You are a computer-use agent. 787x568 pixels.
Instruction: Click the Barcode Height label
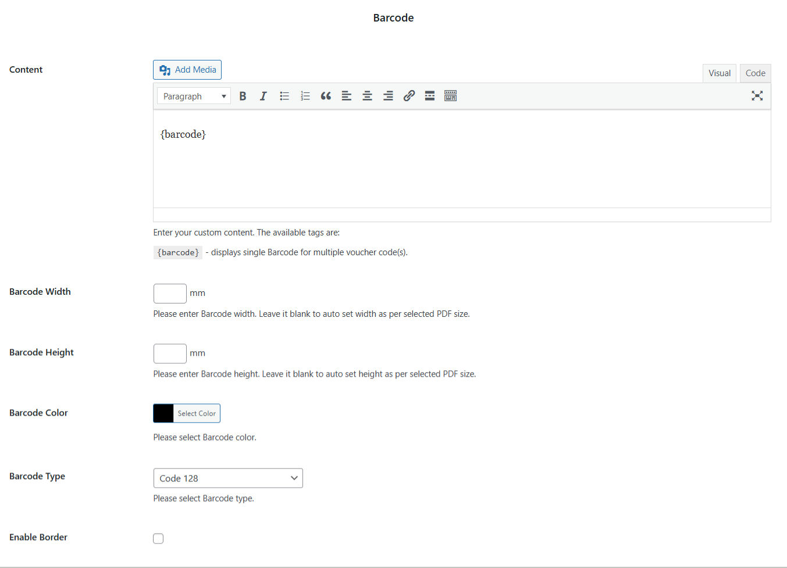(x=41, y=352)
